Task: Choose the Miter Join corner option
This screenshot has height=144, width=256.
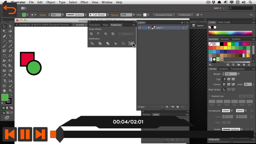Action: 224,84
